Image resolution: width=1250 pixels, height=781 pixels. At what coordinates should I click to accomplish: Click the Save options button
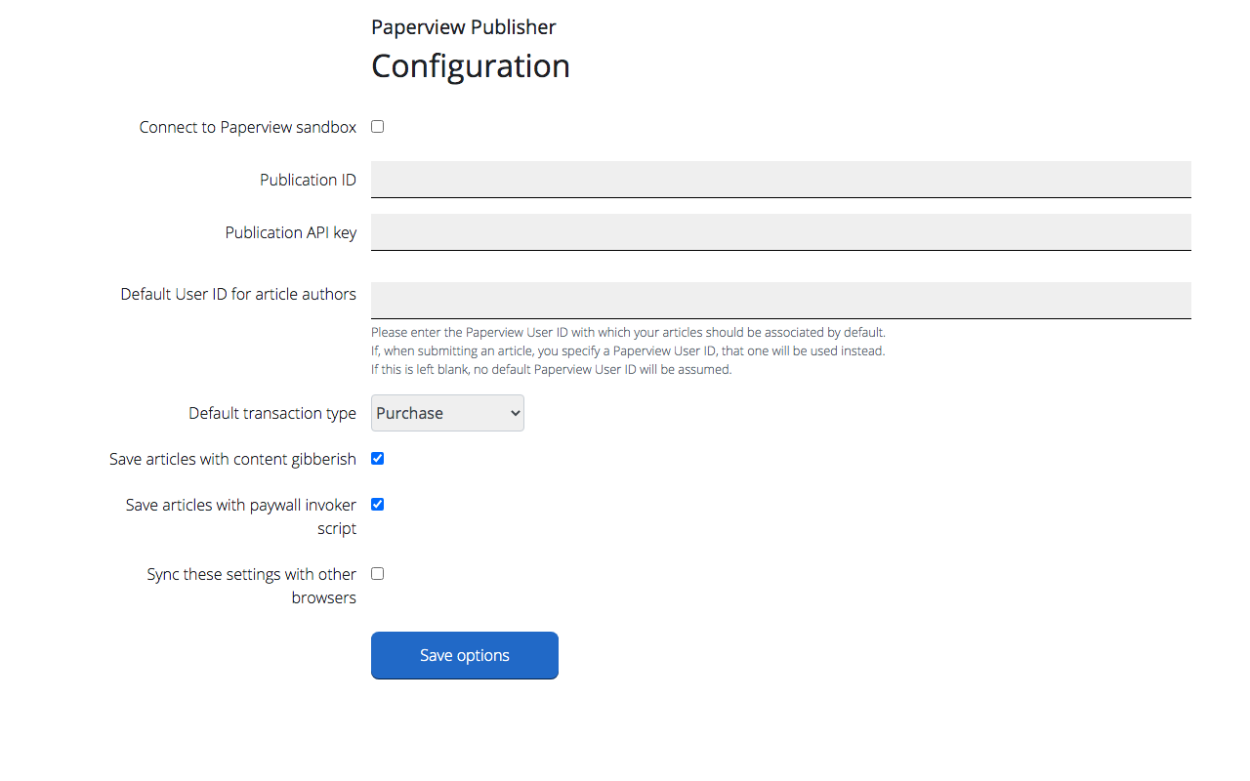pyautogui.click(x=465, y=655)
